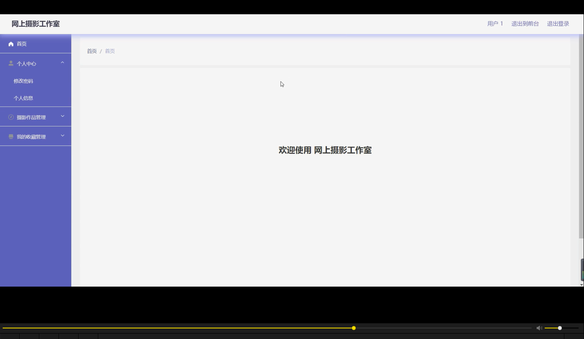Viewport: 584px width, 339px height.
Task: Click 退出到前台 link
Action: click(525, 23)
